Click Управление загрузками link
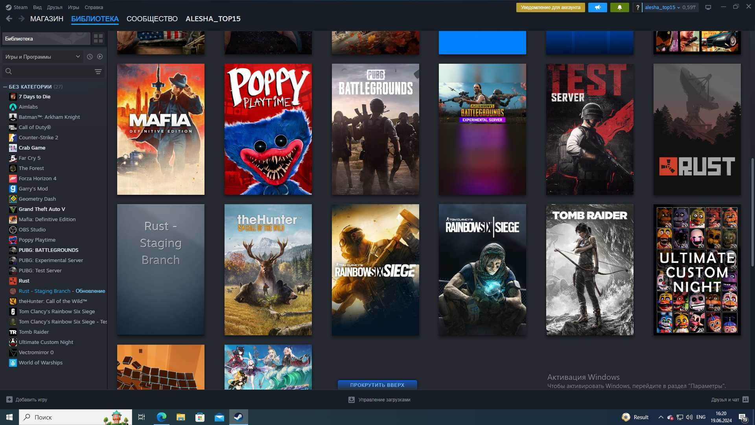The image size is (755, 425). 384,399
